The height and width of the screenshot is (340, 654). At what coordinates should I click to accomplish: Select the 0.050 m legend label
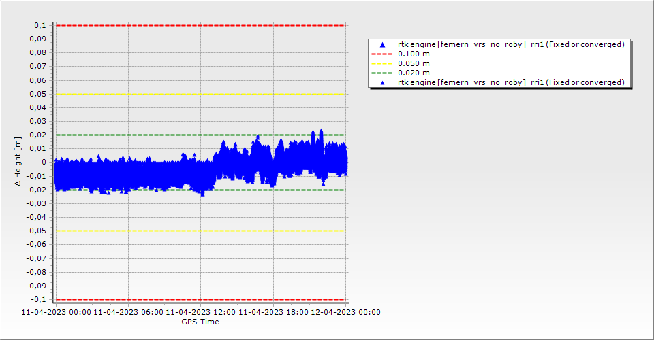tap(414, 63)
